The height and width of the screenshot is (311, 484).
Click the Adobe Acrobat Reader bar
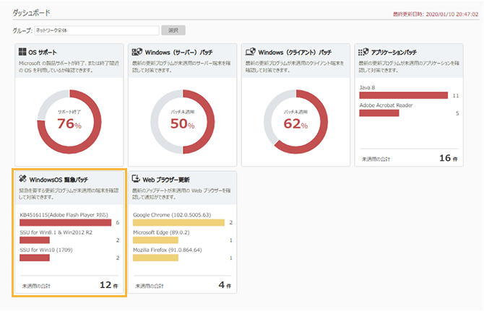[379, 113]
